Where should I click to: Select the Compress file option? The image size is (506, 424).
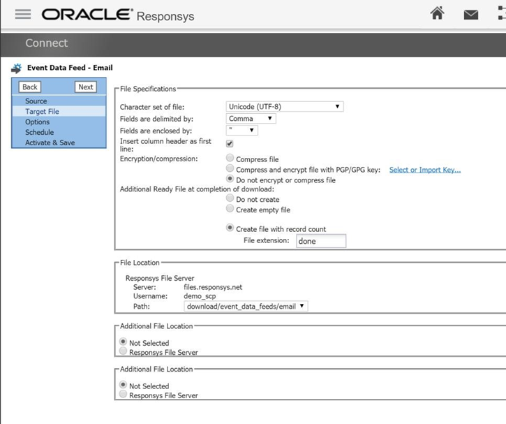coord(230,159)
